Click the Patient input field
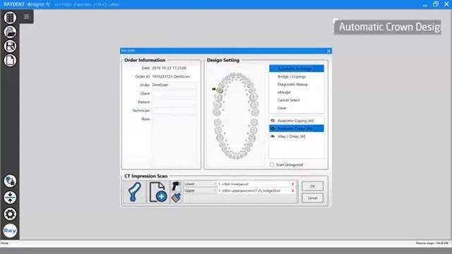 click(175, 102)
